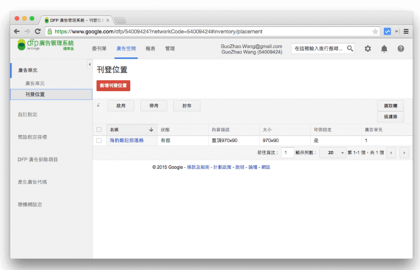Open DFP 廣告排除項目 in sidebar
Screen dimensions: 420x270
click(38, 160)
